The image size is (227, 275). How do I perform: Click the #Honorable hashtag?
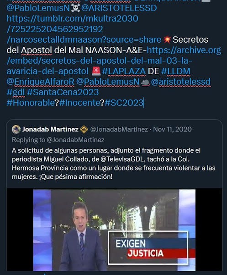coord(31,103)
